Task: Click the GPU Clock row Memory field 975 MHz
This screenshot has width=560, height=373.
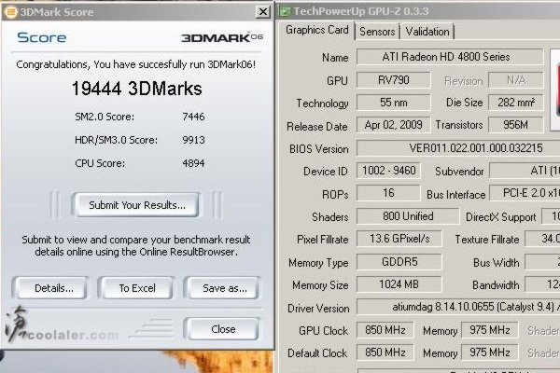Action: [490, 330]
